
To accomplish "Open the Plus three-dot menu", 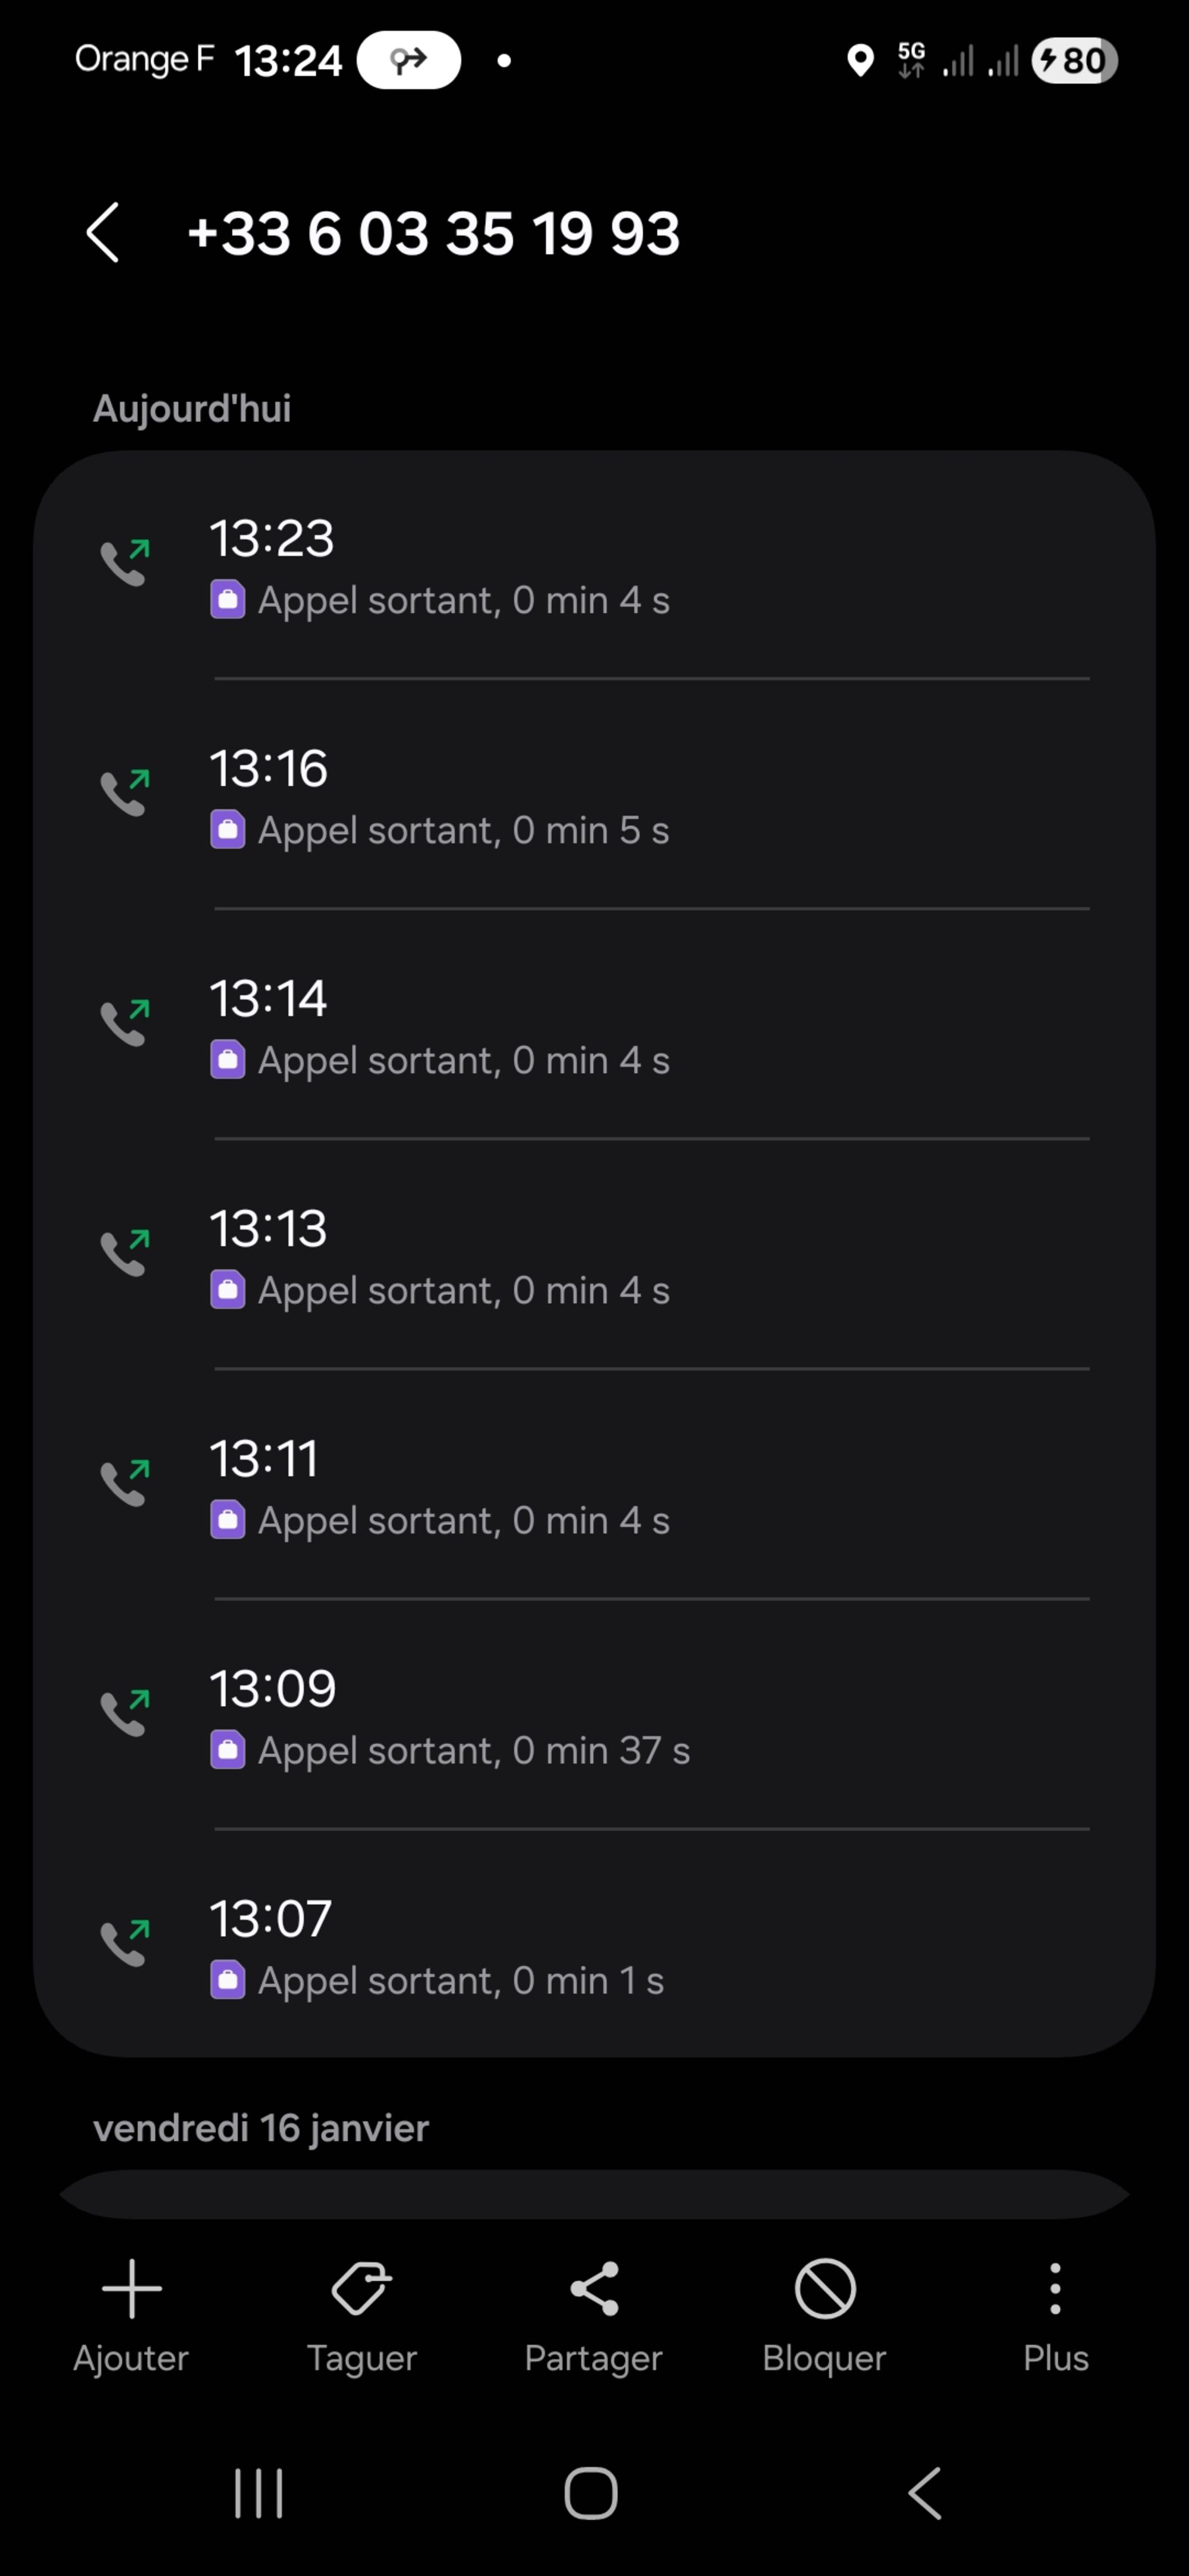I will click(1055, 2288).
